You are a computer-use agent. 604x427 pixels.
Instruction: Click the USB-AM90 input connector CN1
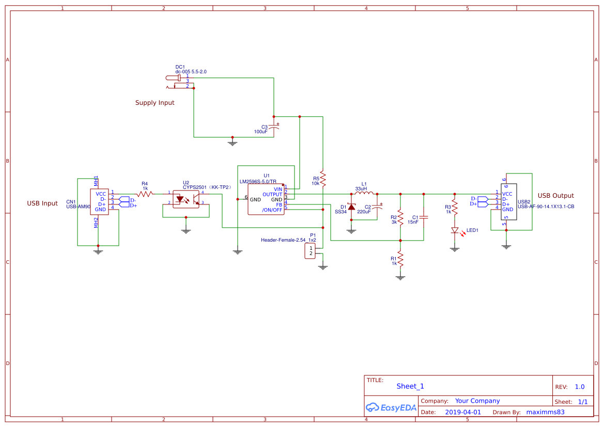pos(100,201)
